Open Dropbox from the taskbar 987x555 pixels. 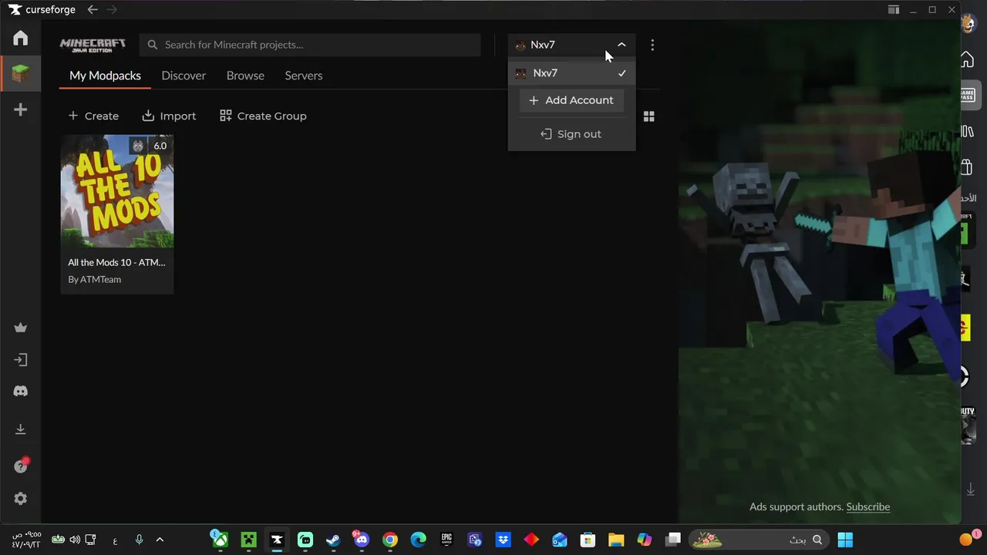[x=503, y=540]
